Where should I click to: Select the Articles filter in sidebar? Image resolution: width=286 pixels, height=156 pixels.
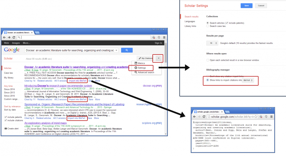click(8, 68)
